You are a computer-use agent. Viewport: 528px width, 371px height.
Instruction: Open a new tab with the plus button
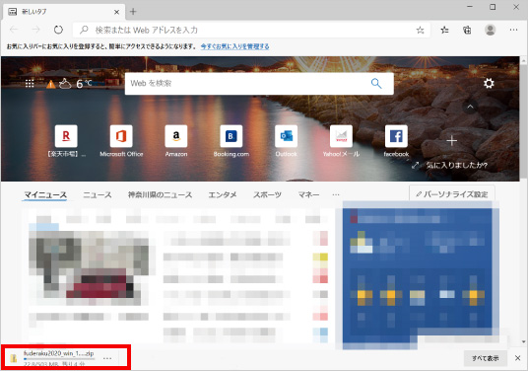(x=133, y=12)
